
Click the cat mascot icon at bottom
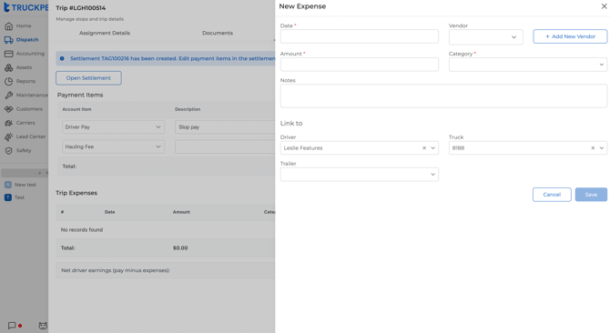click(43, 326)
